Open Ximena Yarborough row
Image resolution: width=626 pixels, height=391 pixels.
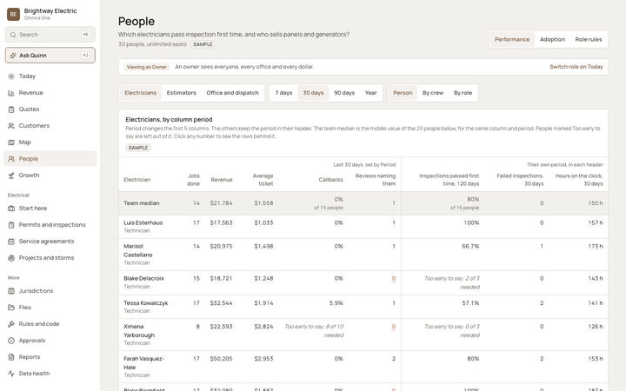(x=363, y=335)
